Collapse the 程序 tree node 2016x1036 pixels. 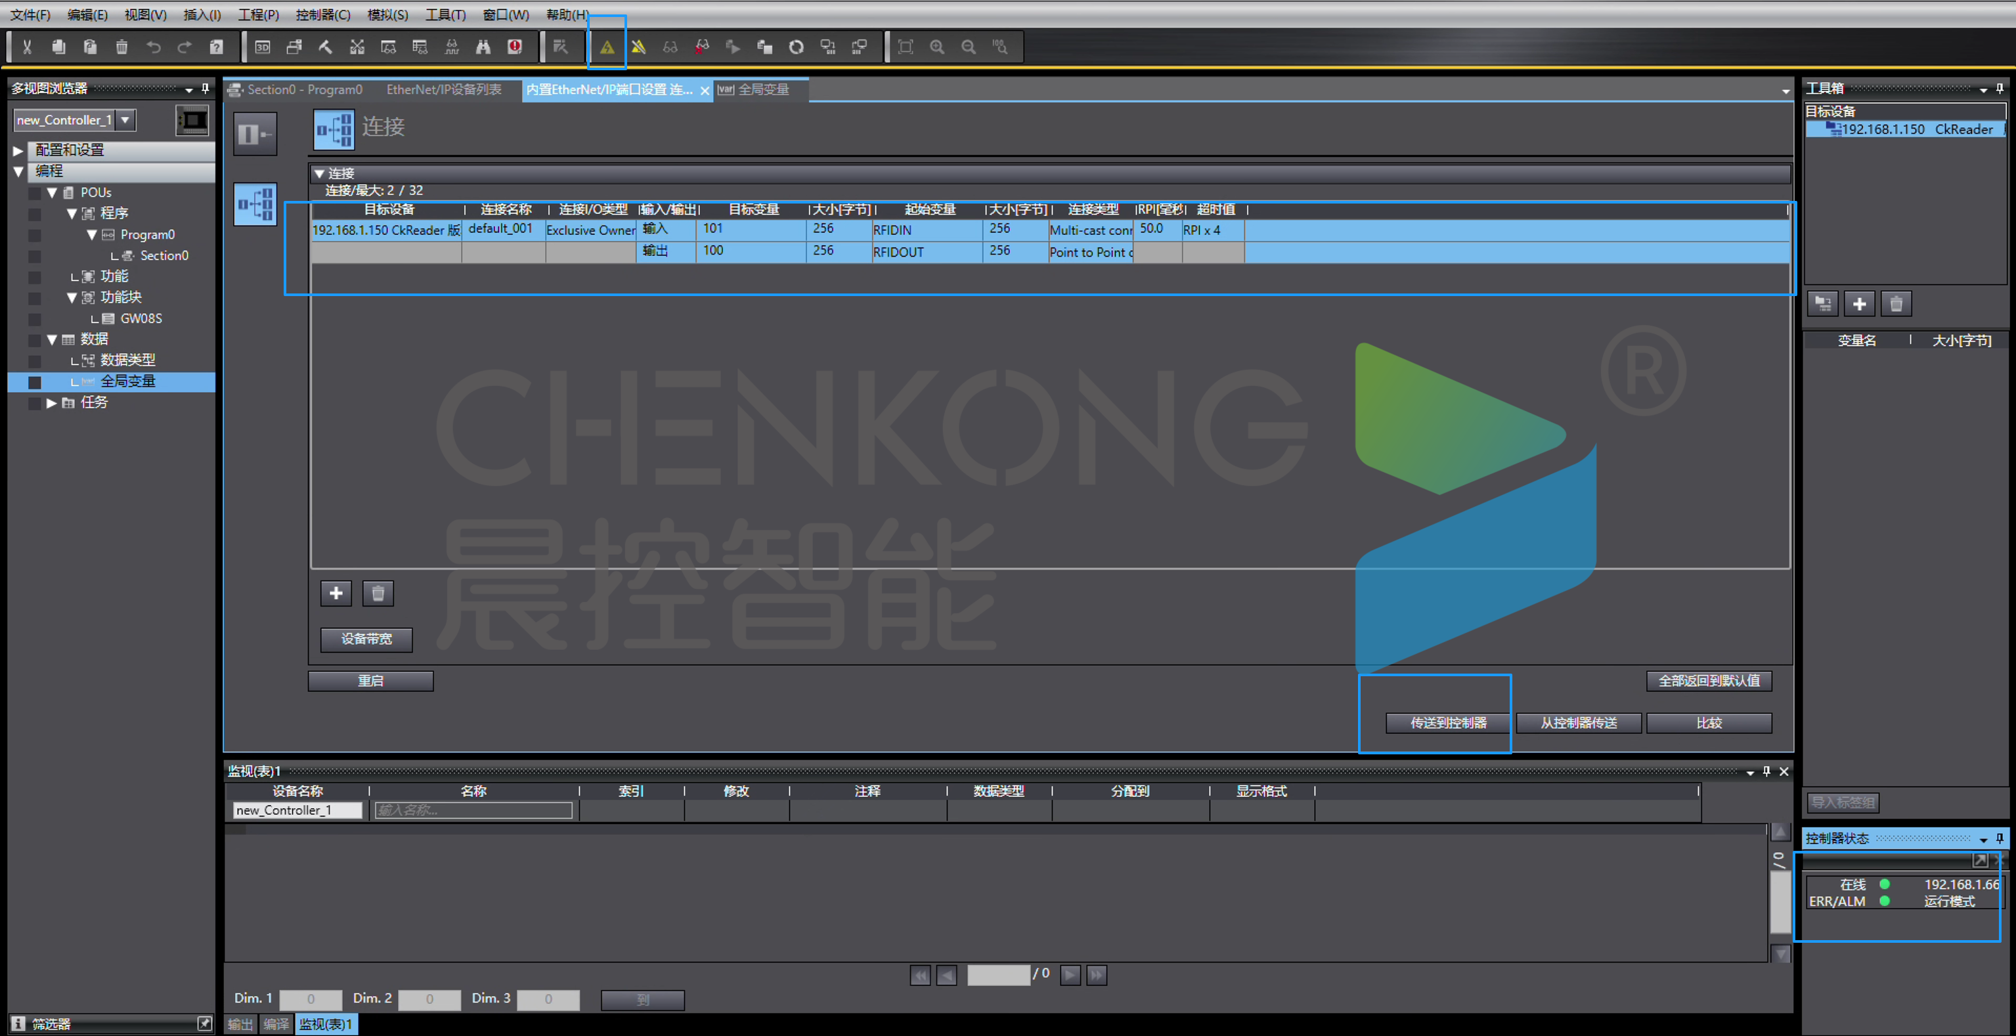(x=71, y=213)
